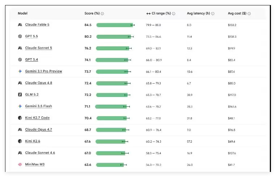Click the Score (%) info icon

pos(102,13)
